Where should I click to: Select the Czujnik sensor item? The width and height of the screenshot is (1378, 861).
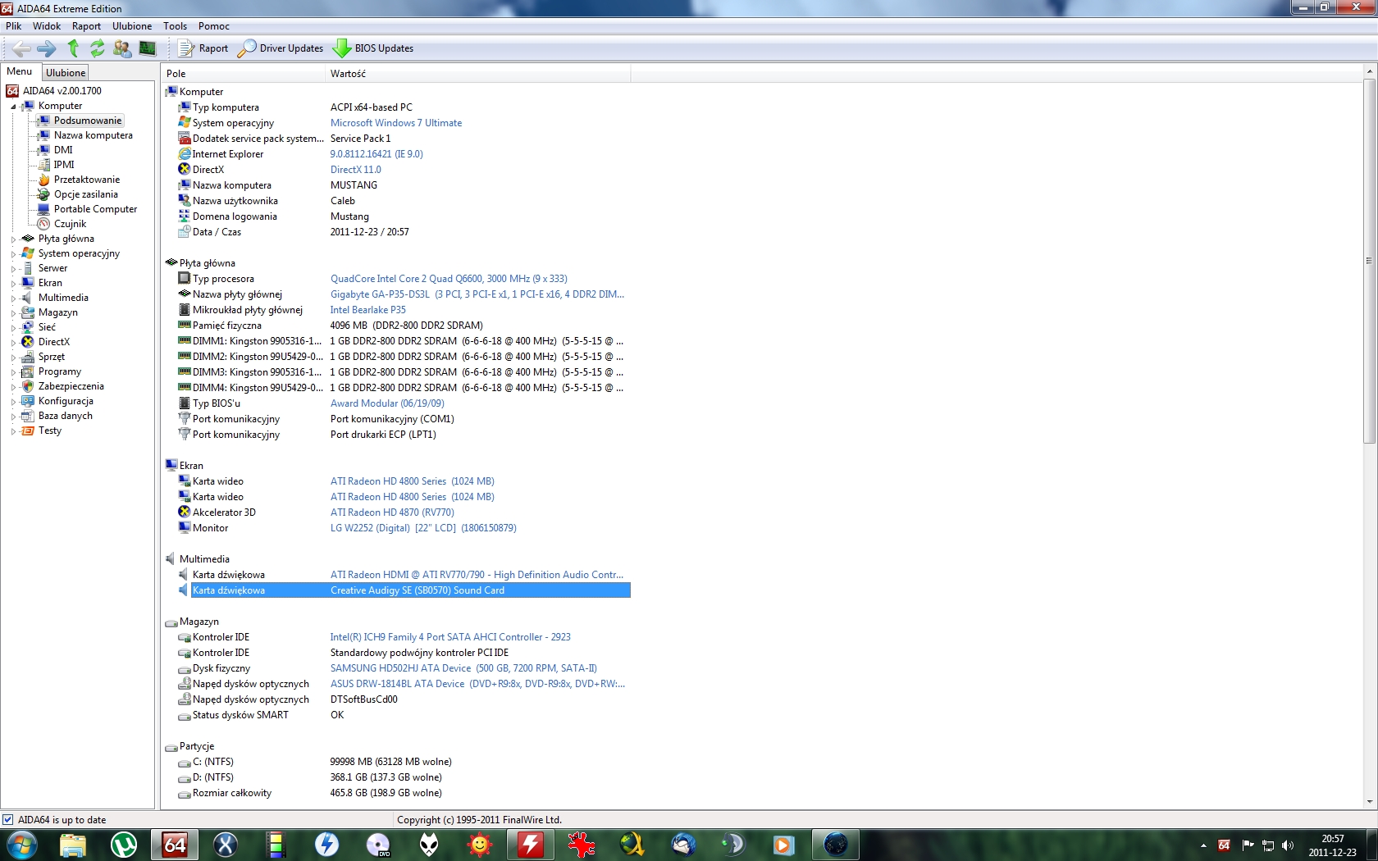coord(70,224)
